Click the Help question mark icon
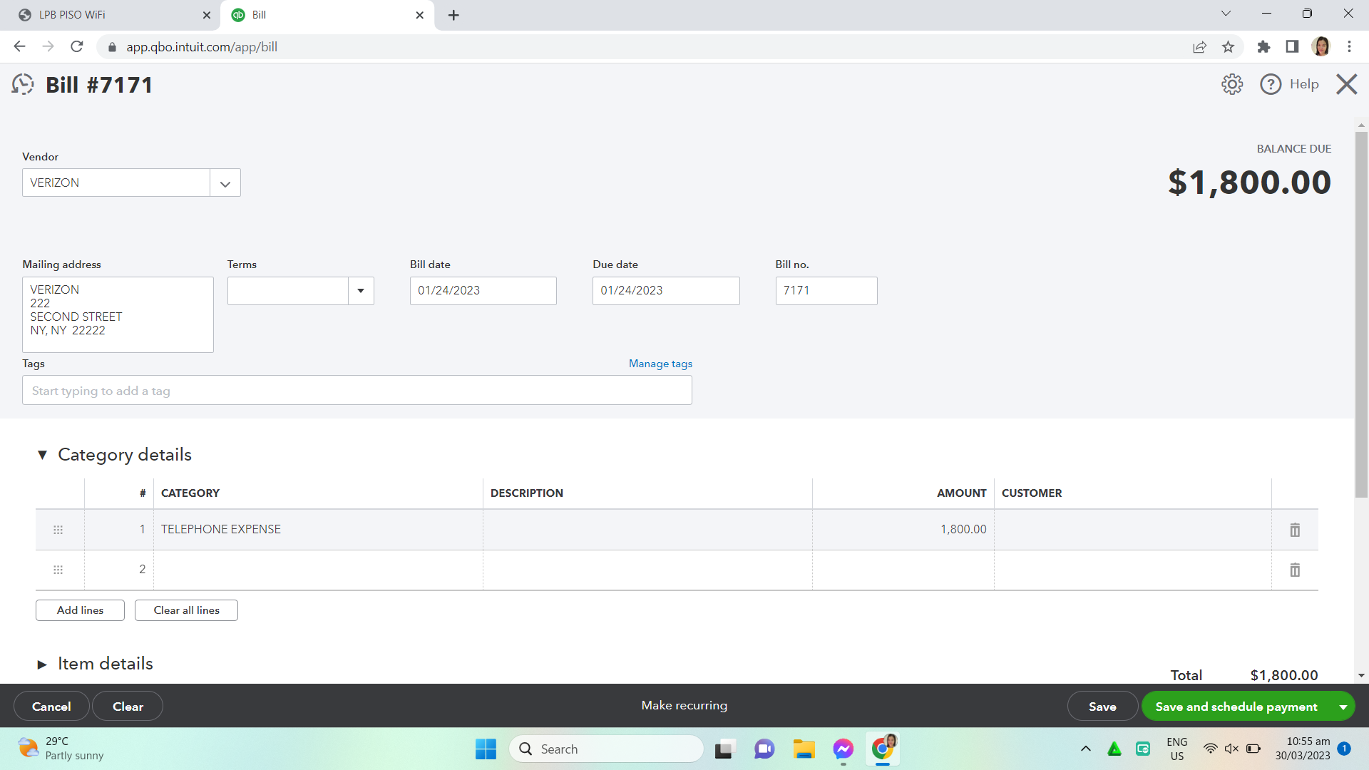 [1270, 84]
